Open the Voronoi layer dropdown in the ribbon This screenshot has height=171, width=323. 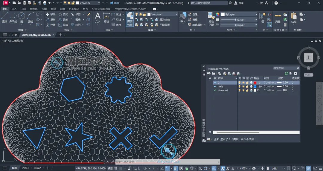[176, 14]
